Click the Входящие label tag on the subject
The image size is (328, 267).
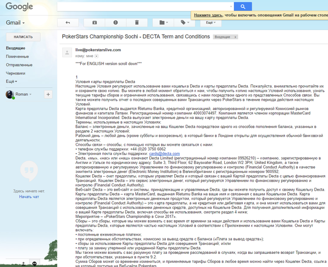click(x=223, y=37)
